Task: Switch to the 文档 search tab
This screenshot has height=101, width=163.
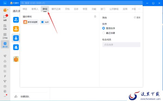Action: (x=67, y=9)
